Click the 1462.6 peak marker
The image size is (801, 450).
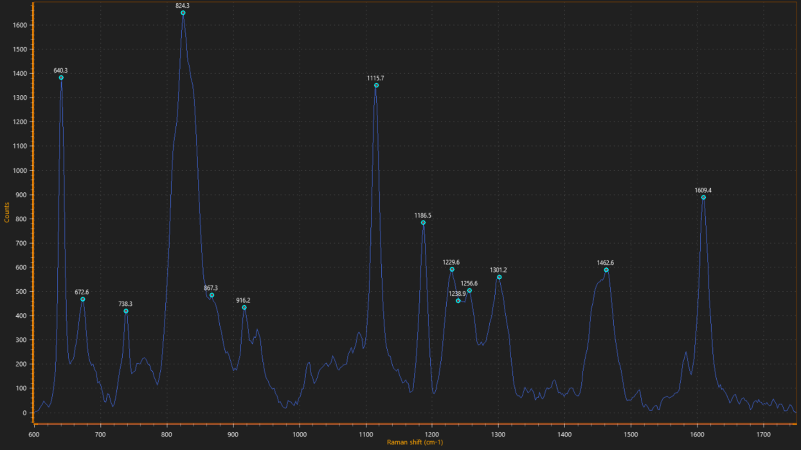click(x=606, y=270)
